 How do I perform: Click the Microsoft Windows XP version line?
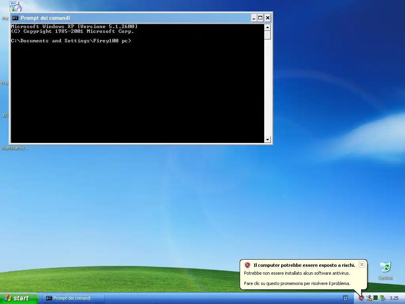point(74,27)
